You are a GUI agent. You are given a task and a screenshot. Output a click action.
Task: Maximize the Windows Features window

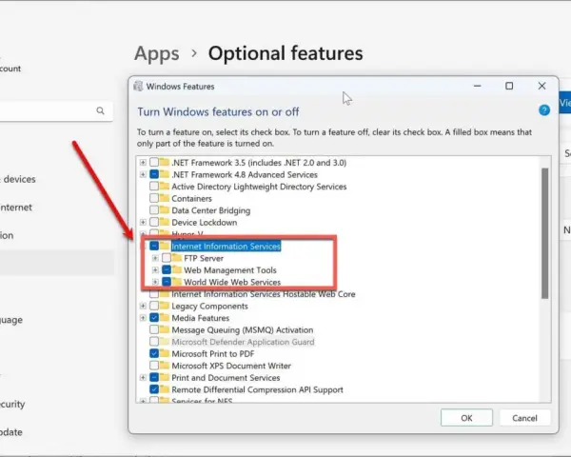point(509,86)
